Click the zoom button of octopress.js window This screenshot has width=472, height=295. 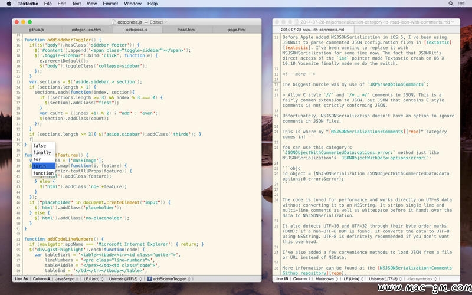tap(30, 22)
